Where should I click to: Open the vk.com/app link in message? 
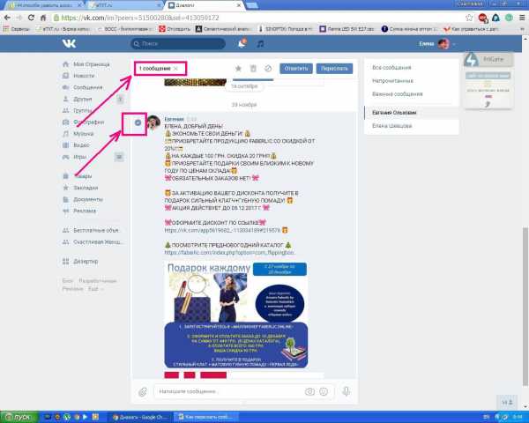tap(223, 230)
